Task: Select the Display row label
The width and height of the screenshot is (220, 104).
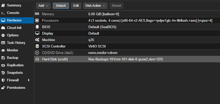Action: click(48, 34)
